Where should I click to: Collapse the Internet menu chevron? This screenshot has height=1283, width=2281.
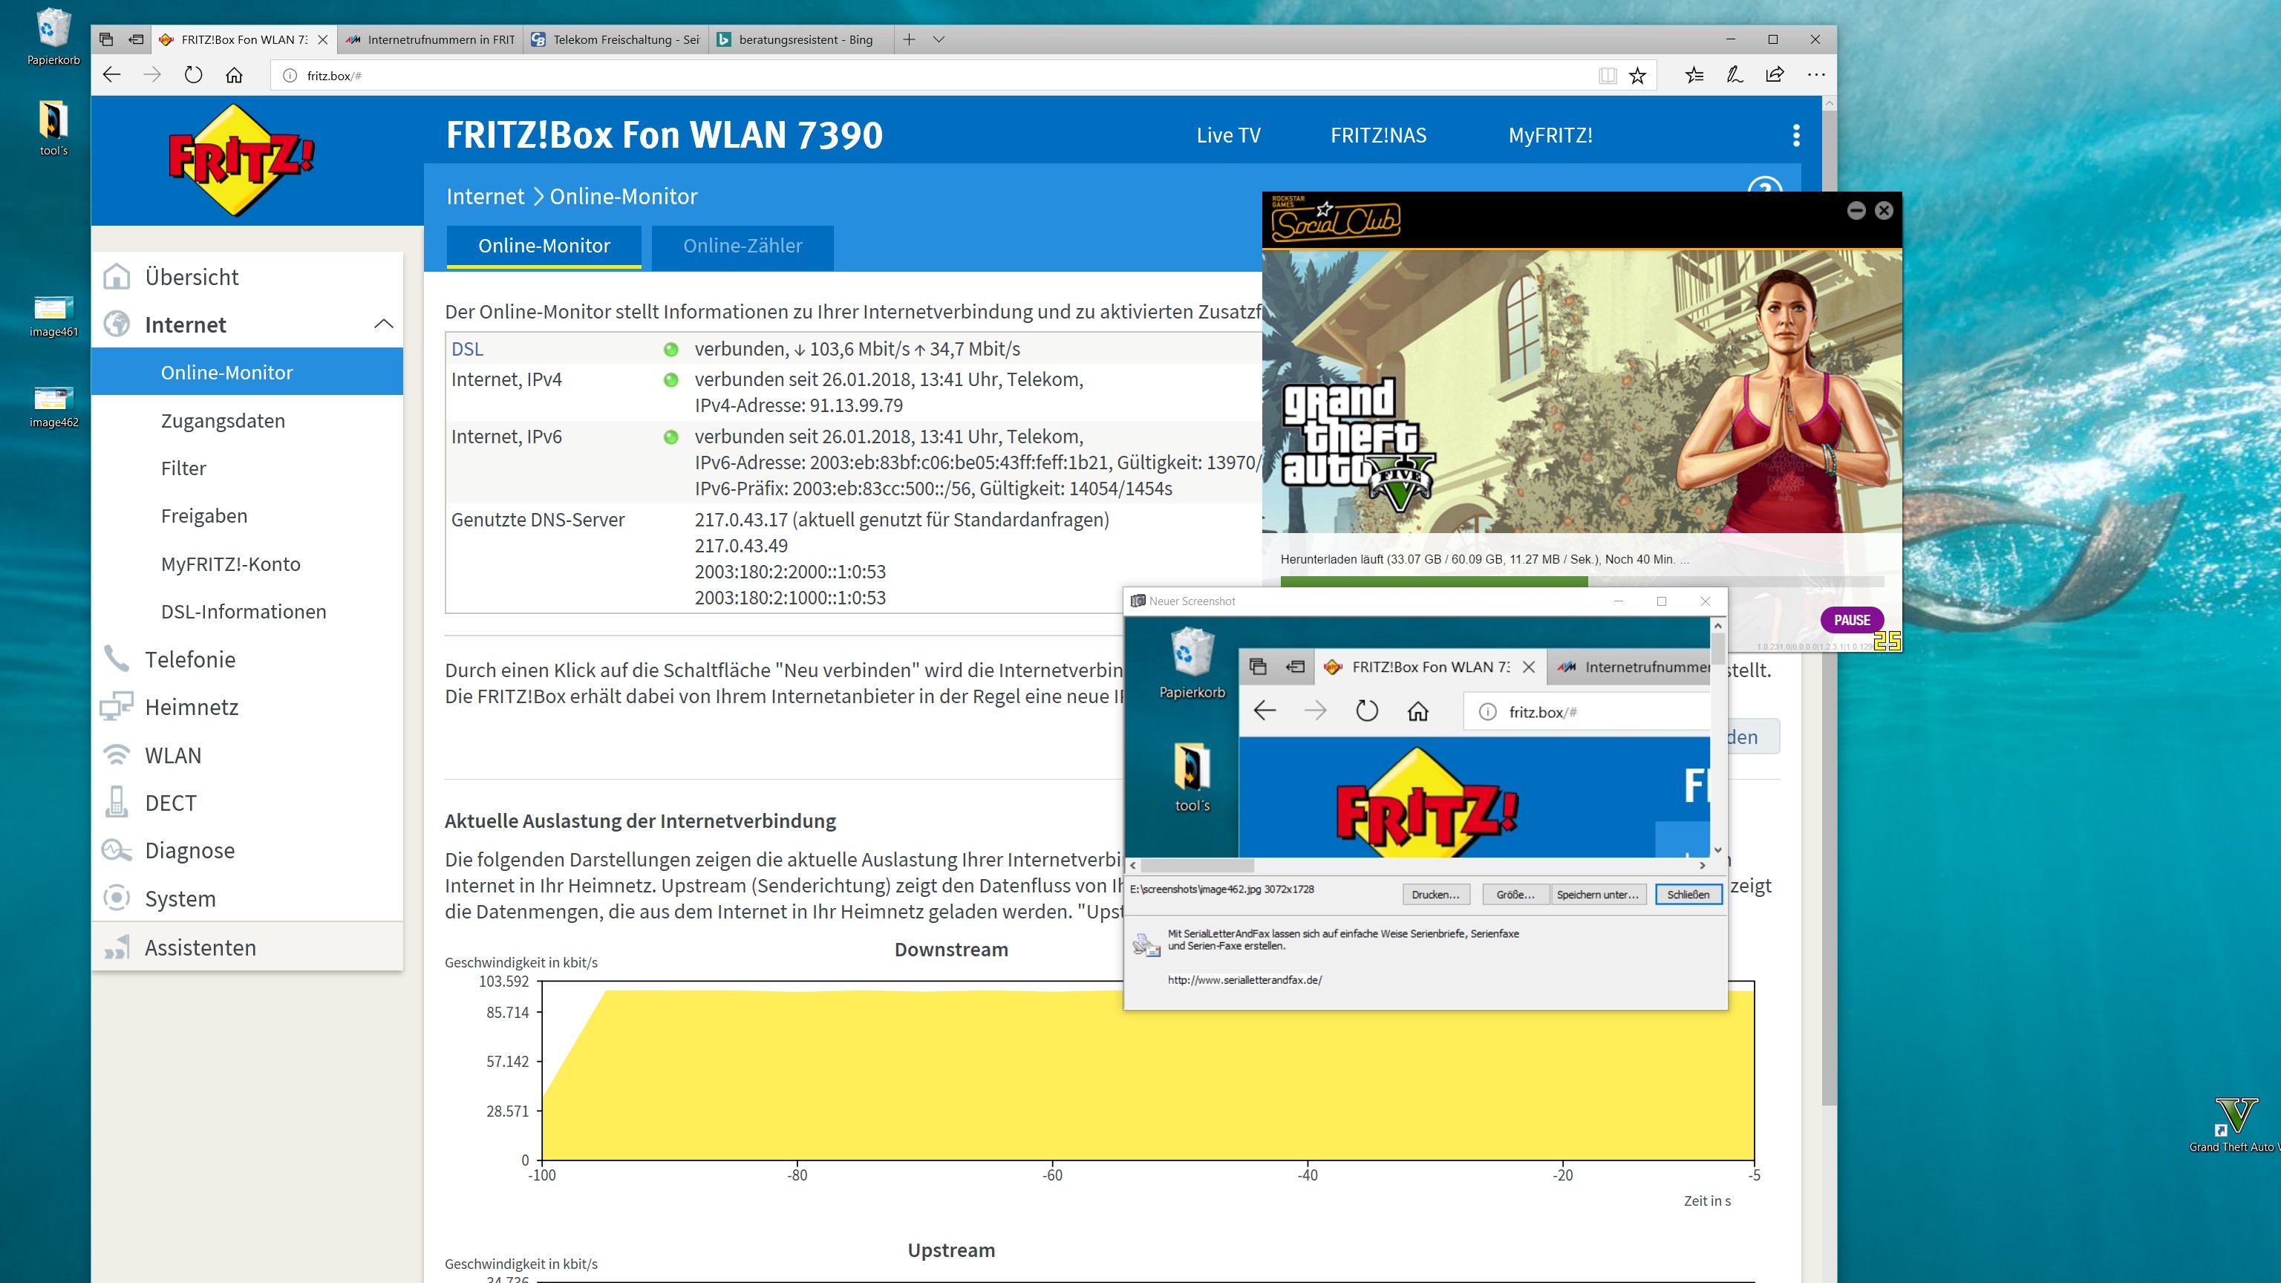[383, 324]
